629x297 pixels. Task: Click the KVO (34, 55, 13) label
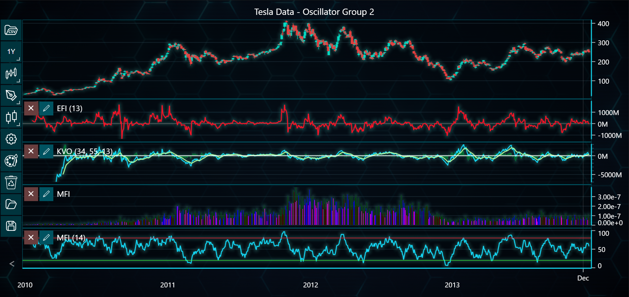(x=84, y=151)
